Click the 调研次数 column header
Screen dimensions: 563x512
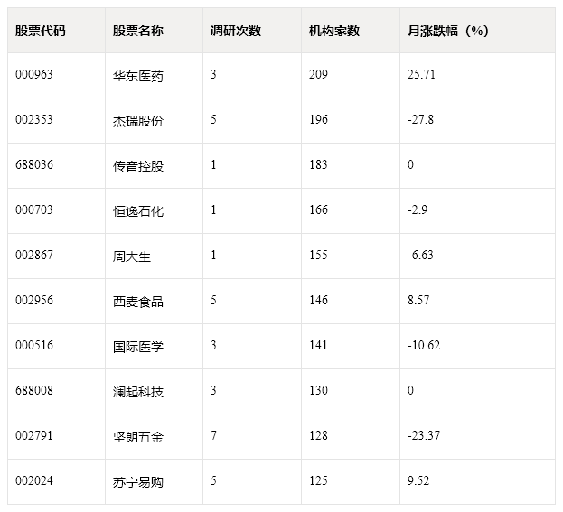click(236, 31)
